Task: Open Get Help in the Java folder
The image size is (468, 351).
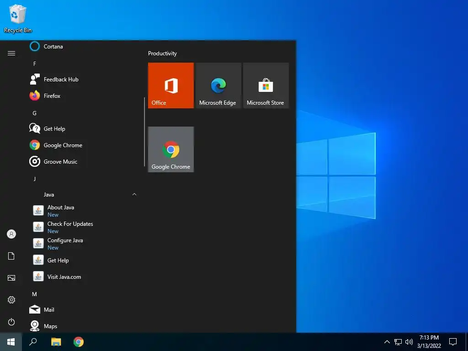Action: 84,260
